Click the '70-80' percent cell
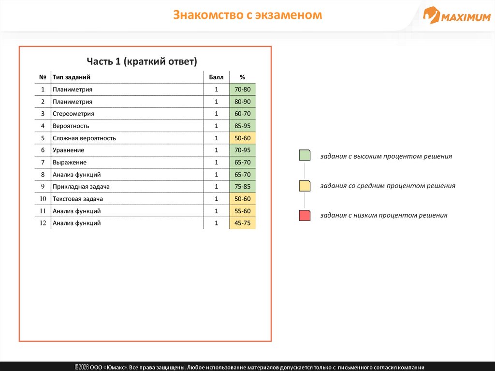 click(x=243, y=89)
